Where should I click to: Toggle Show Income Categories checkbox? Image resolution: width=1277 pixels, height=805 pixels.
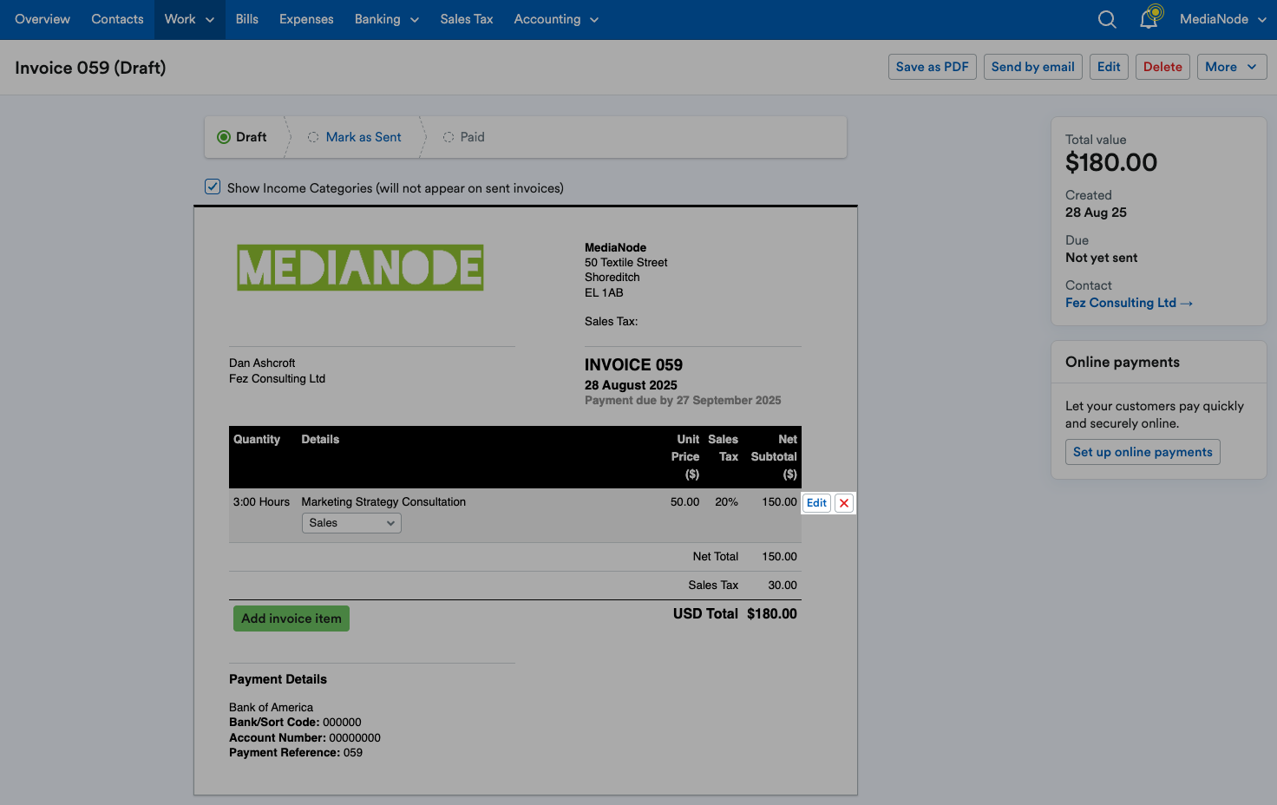coord(213,187)
